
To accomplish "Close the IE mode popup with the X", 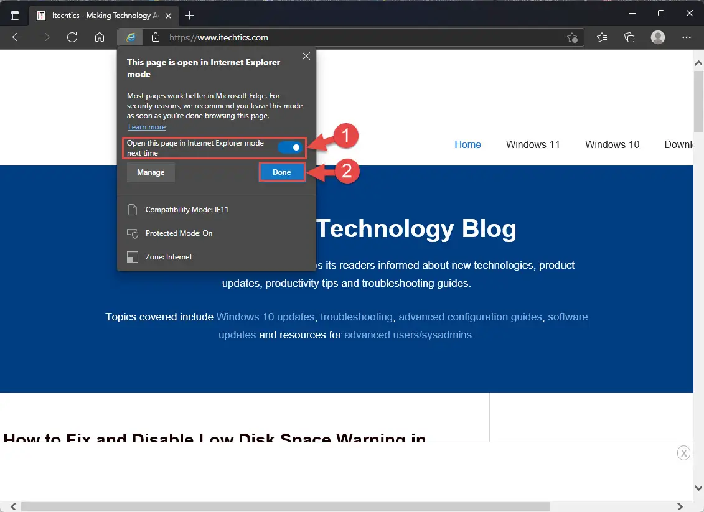I will pos(306,55).
